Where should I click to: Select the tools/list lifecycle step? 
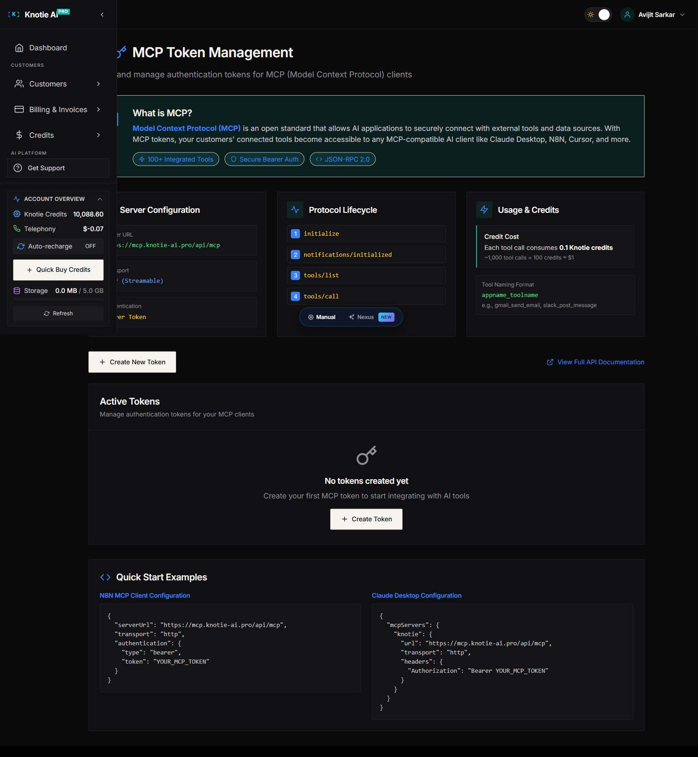pos(366,276)
